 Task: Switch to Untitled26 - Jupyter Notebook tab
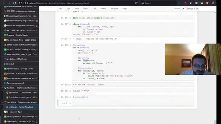point(21,107)
